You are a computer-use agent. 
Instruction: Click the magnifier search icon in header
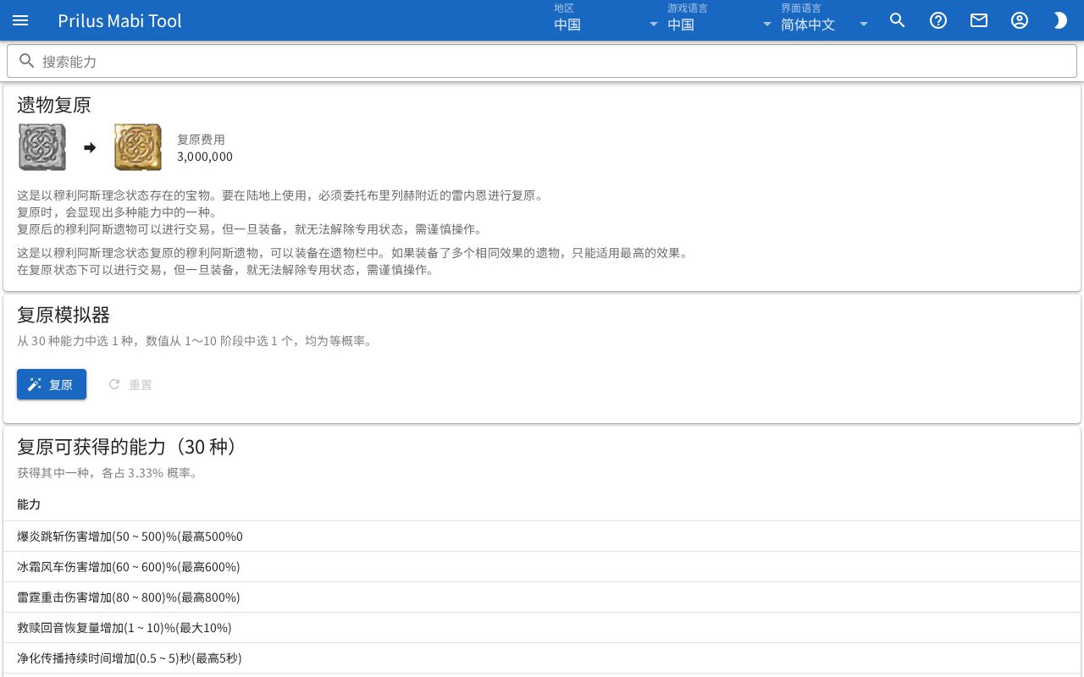(898, 20)
